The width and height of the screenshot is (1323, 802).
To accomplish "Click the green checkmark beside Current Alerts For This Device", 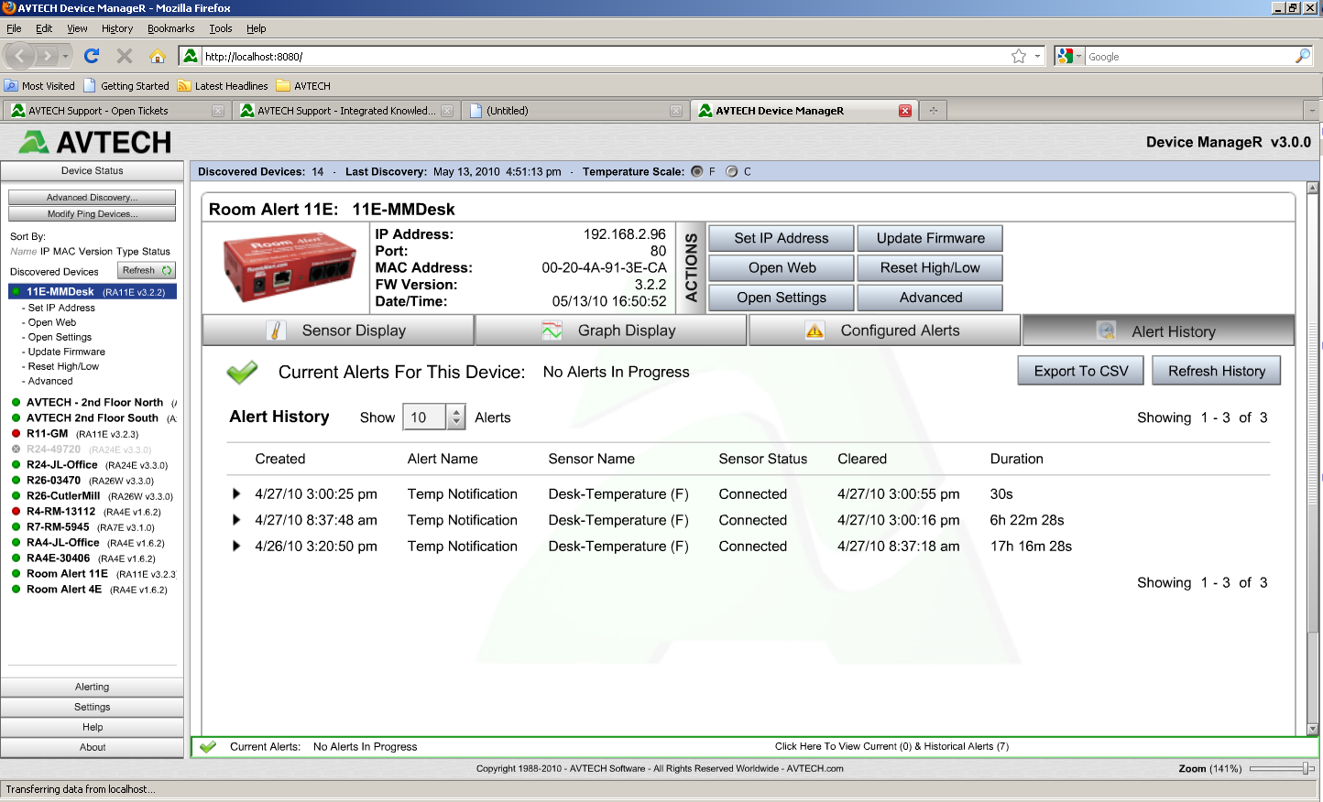I will tap(242, 373).
